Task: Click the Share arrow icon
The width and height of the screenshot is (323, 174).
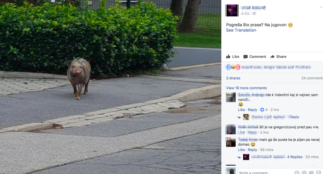Action: 273,57
